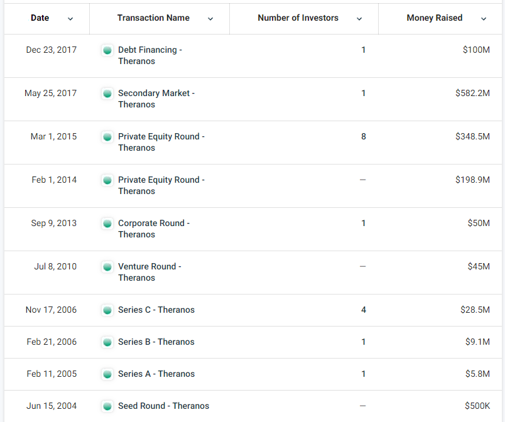Click investor count 4 in Series C row
This screenshot has height=422, width=505.
pos(363,310)
